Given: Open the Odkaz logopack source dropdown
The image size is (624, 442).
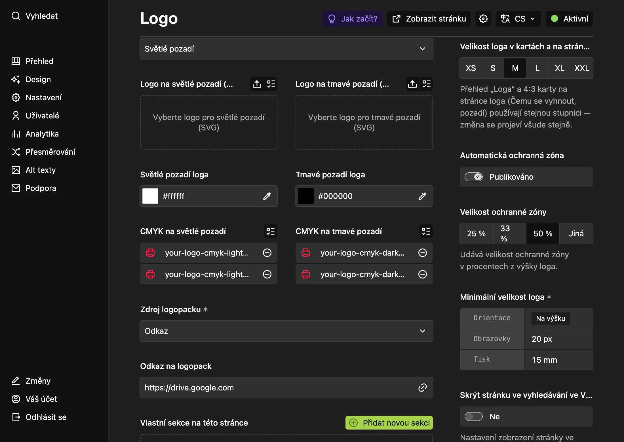Looking at the screenshot, I should click(286, 331).
